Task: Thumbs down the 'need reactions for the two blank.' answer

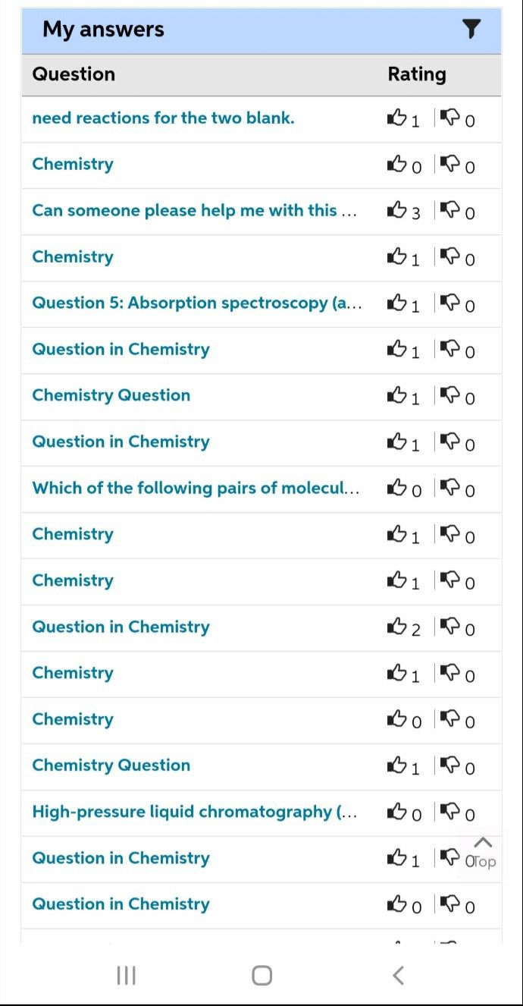Action: 450,118
